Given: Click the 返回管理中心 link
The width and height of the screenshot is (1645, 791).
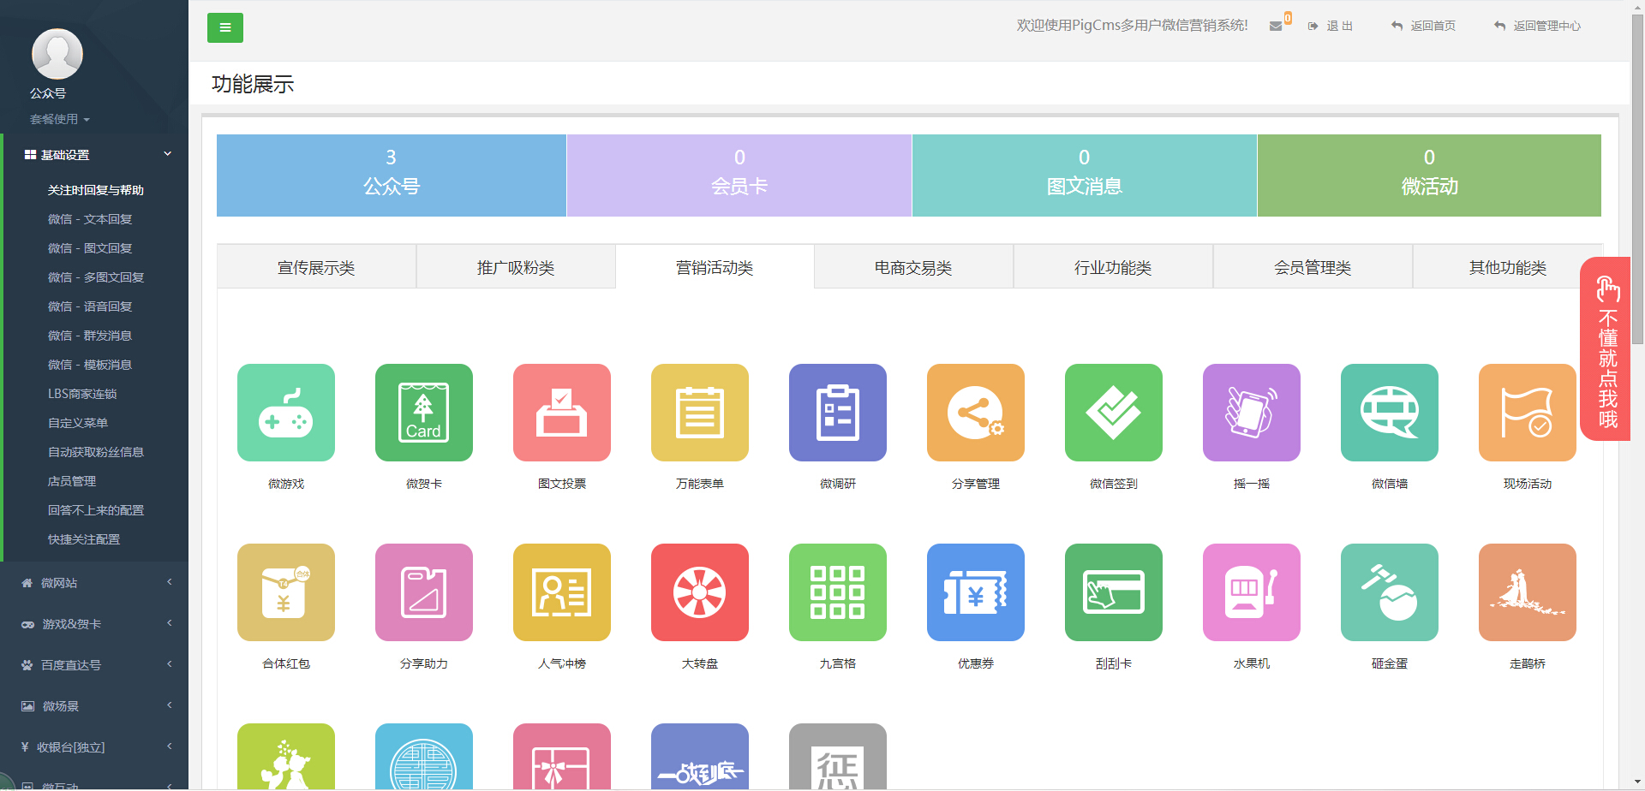Looking at the screenshot, I should click(x=1538, y=26).
